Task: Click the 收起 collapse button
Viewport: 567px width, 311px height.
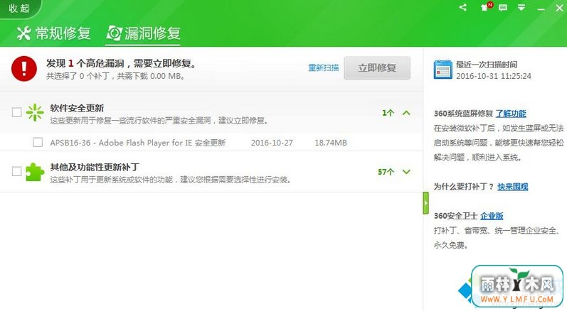Action: click(19, 8)
